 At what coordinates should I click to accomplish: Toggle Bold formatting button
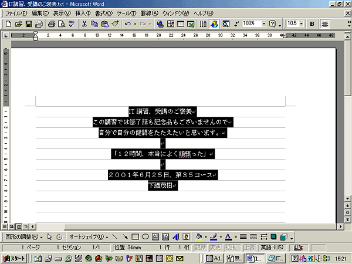pyautogui.click(x=312, y=24)
